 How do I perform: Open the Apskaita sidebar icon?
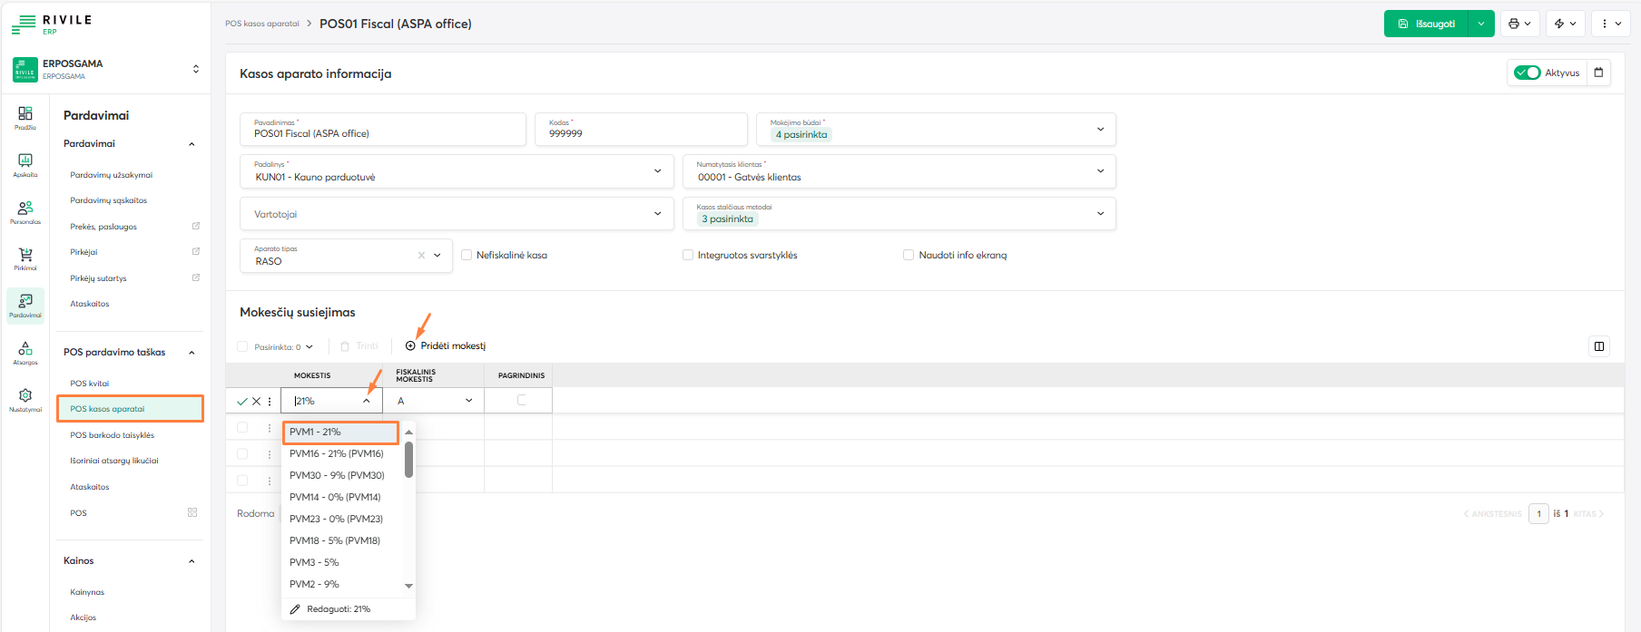point(25,163)
